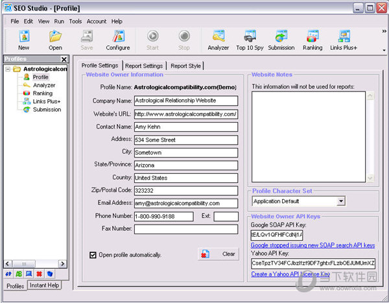Screen dimensions: 389x303
Task: Click the Website Notes scroll up arrow
Action: (x=370, y=96)
